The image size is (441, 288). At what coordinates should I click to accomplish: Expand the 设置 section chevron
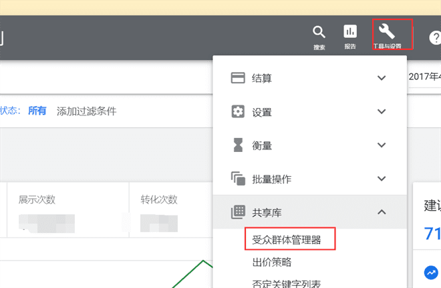point(382,111)
